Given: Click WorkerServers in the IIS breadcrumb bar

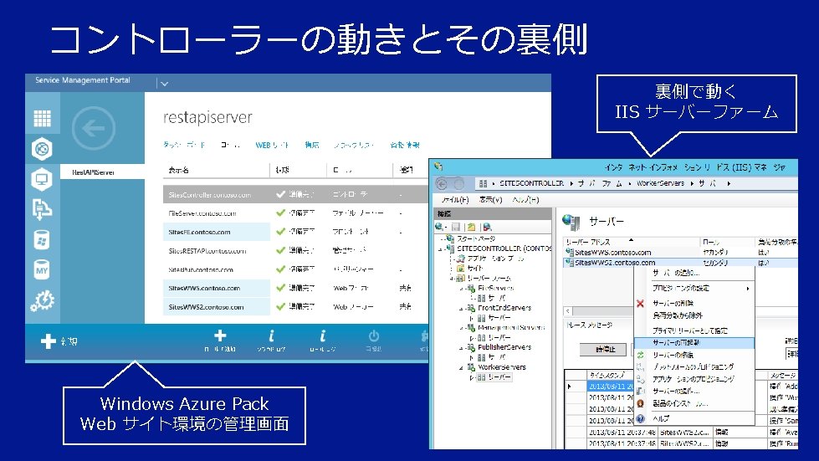Looking at the screenshot, I should click(660, 183).
